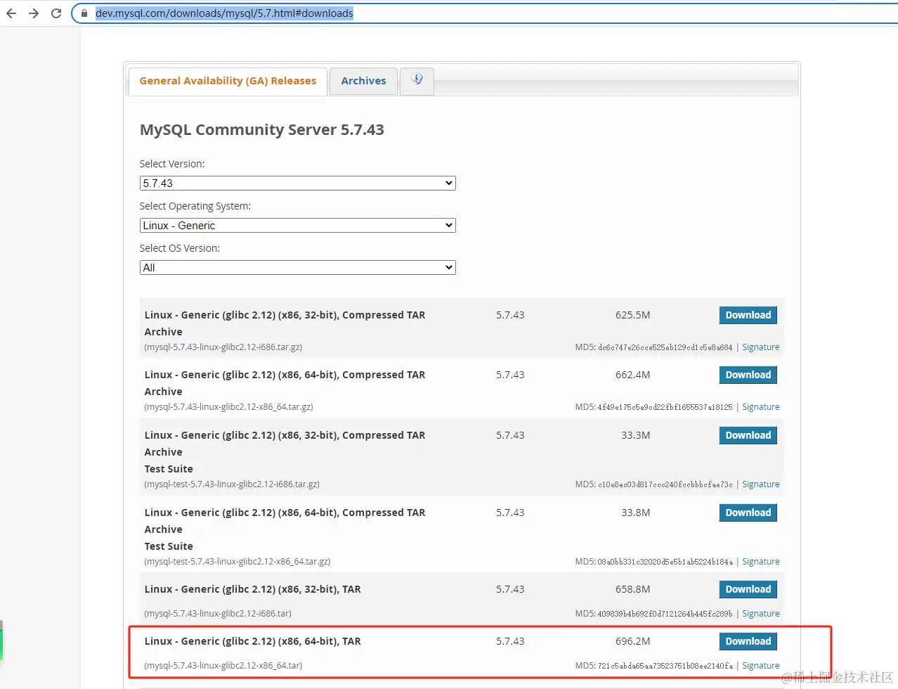
Task: Click the Select Operating System label
Action: [x=195, y=206]
